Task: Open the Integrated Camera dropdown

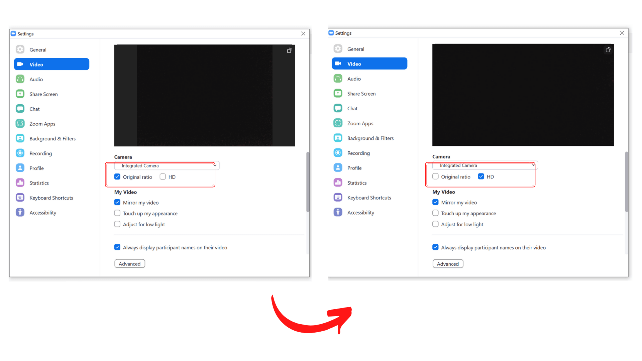Action: (215, 165)
